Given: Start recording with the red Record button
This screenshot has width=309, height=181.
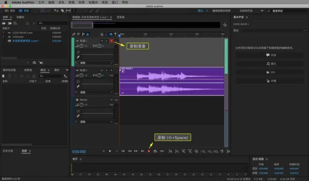Looking at the screenshot, I should [149, 151].
